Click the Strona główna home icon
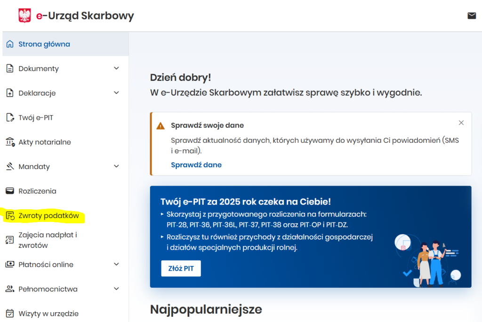Screen dimensions: 482x322 pyautogui.click(x=10, y=44)
